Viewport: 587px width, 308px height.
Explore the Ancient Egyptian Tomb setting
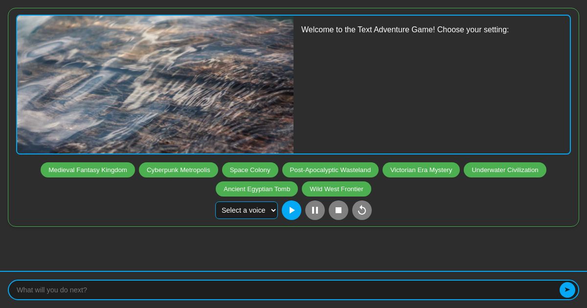pyautogui.click(x=257, y=189)
